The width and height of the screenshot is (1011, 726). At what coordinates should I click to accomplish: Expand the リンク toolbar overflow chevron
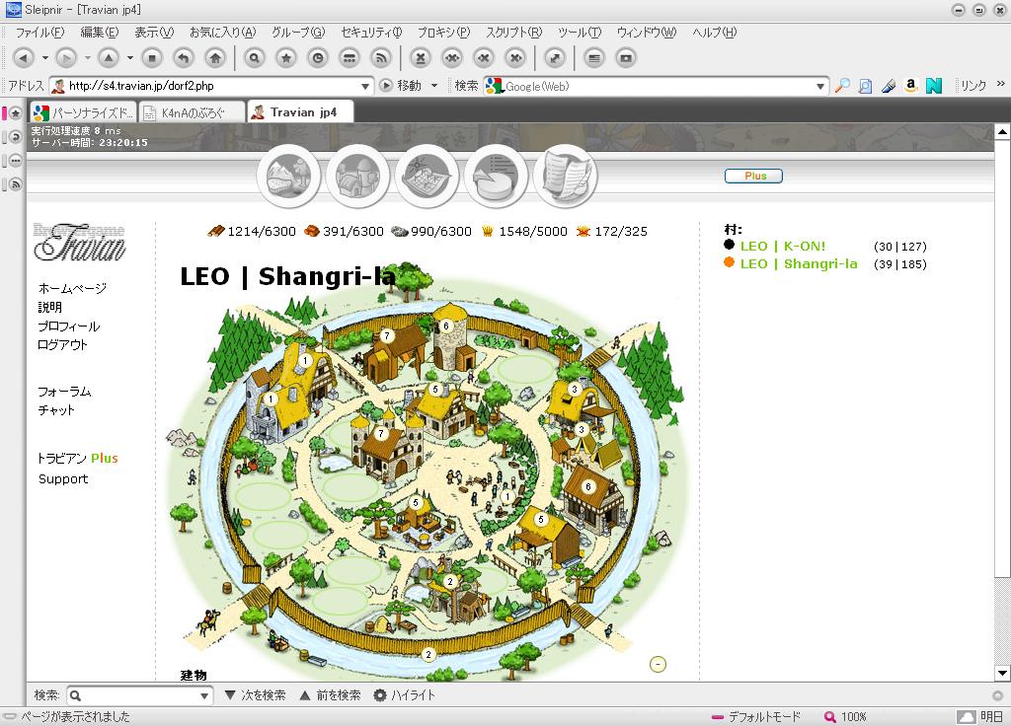[1001, 84]
